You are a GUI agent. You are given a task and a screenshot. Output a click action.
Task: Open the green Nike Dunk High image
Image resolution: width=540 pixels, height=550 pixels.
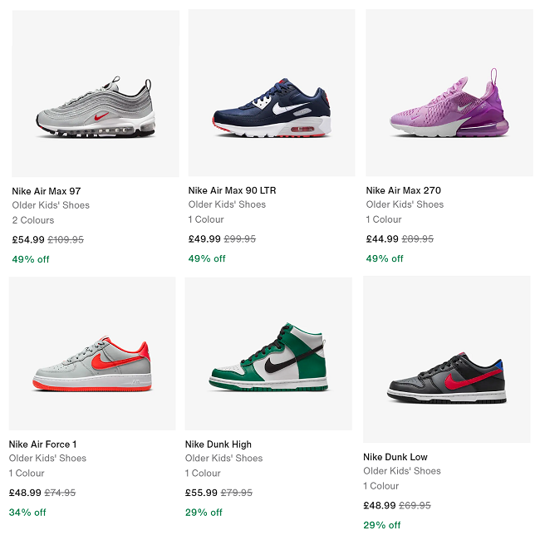point(268,353)
